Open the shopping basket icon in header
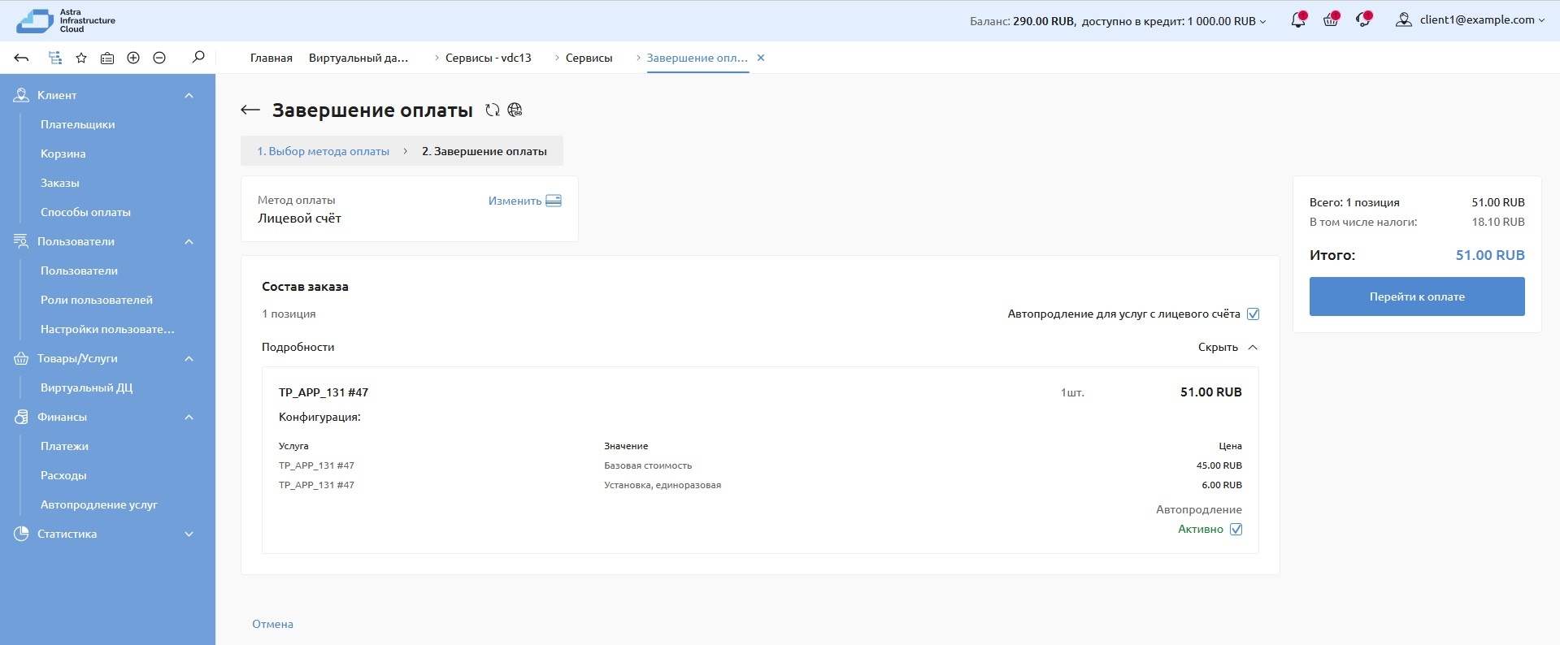This screenshot has width=1560, height=645. 1330,20
